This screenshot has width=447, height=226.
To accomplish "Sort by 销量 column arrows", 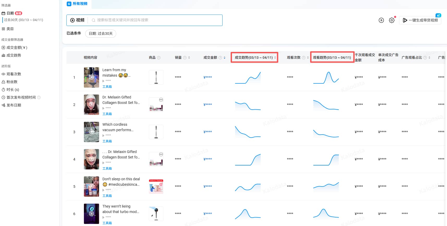I will click(189, 58).
